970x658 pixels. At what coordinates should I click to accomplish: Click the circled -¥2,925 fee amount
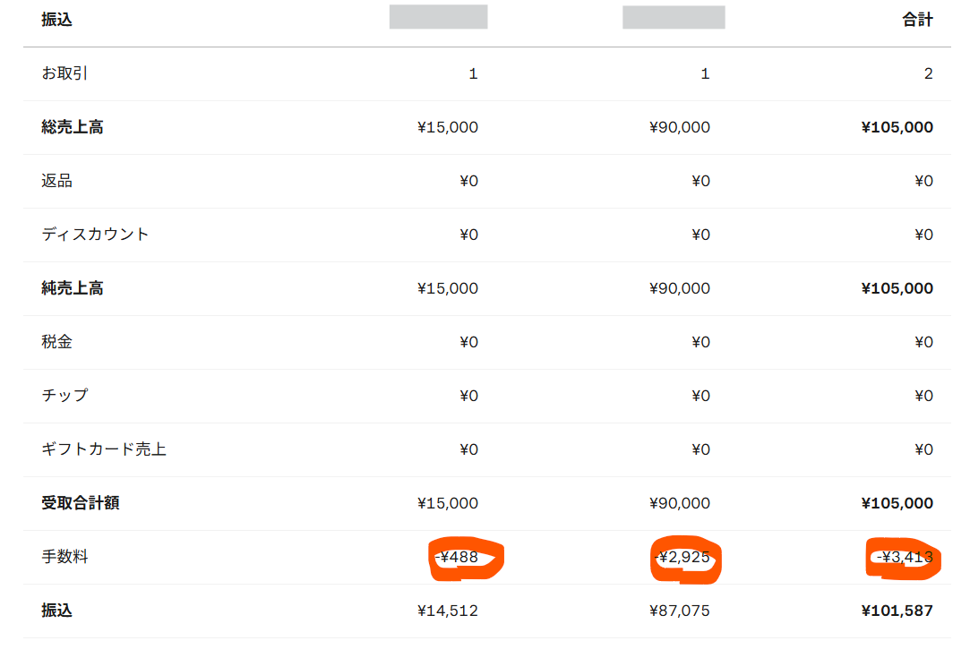(682, 558)
